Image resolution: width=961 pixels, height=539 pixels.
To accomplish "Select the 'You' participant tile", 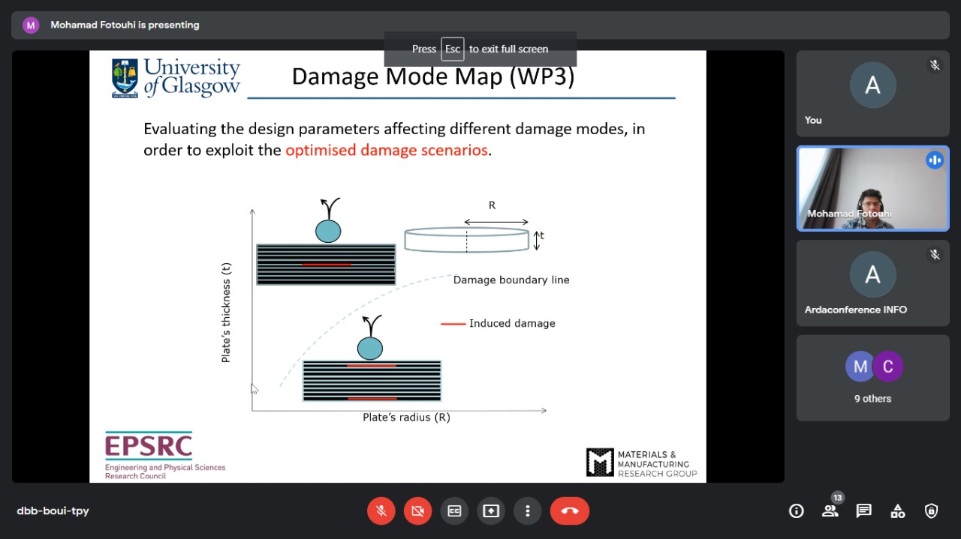I will 872,94.
